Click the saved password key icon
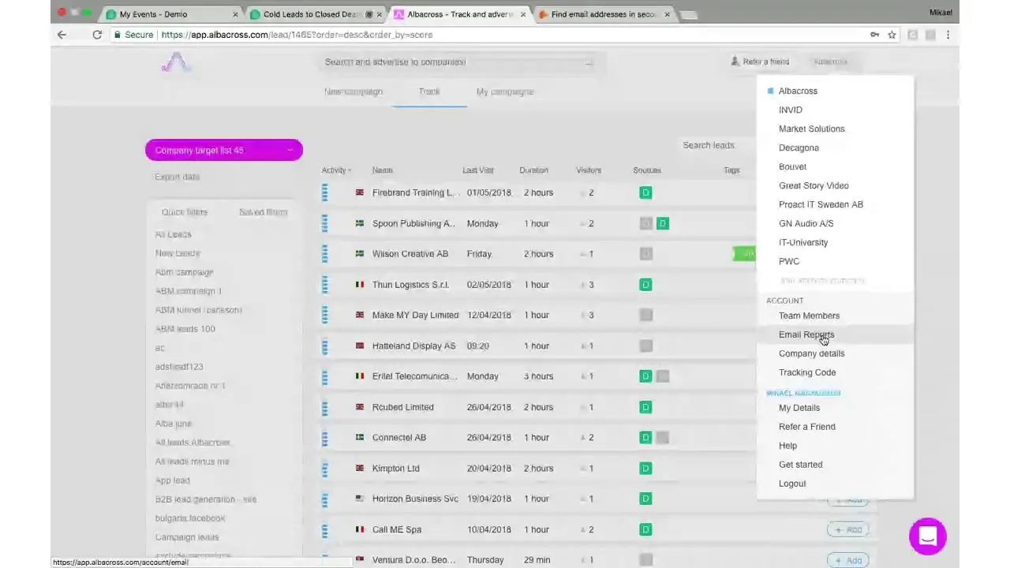The width and height of the screenshot is (1010, 568). point(874,35)
